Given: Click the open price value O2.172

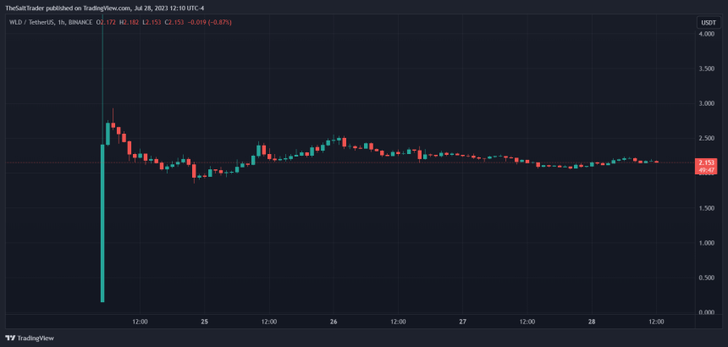Looking at the screenshot, I should [x=110, y=23].
